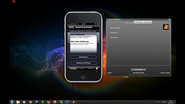Screen dimensions: 185x104
Task: Toggle Start automatically checkbox
Action: pyautogui.click(x=109, y=28)
